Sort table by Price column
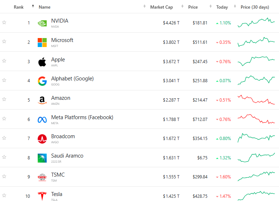The width and height of the screenshot is (279, 201). (x=193, y=7)
